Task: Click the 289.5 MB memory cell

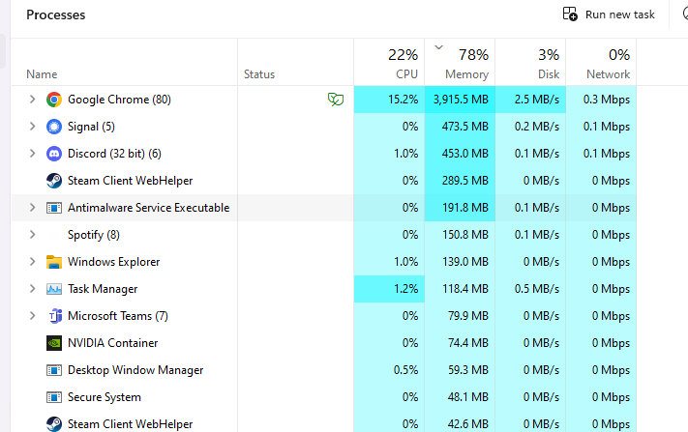Action: tap(460, 181)
